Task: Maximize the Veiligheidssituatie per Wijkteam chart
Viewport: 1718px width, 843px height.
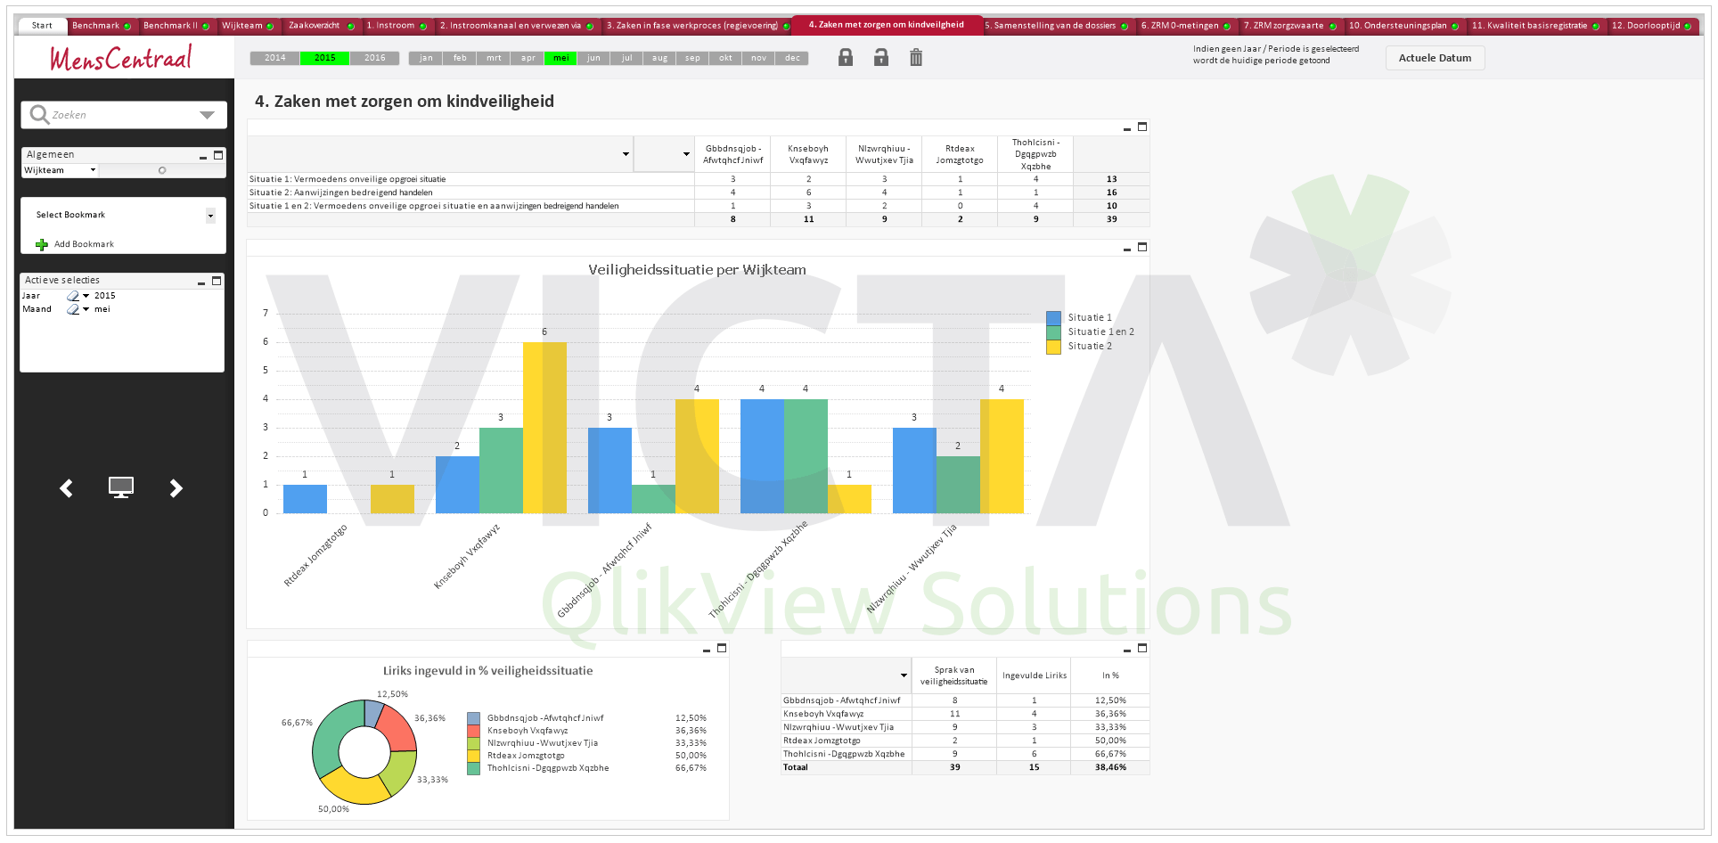Action: (x=1142, y=248)
